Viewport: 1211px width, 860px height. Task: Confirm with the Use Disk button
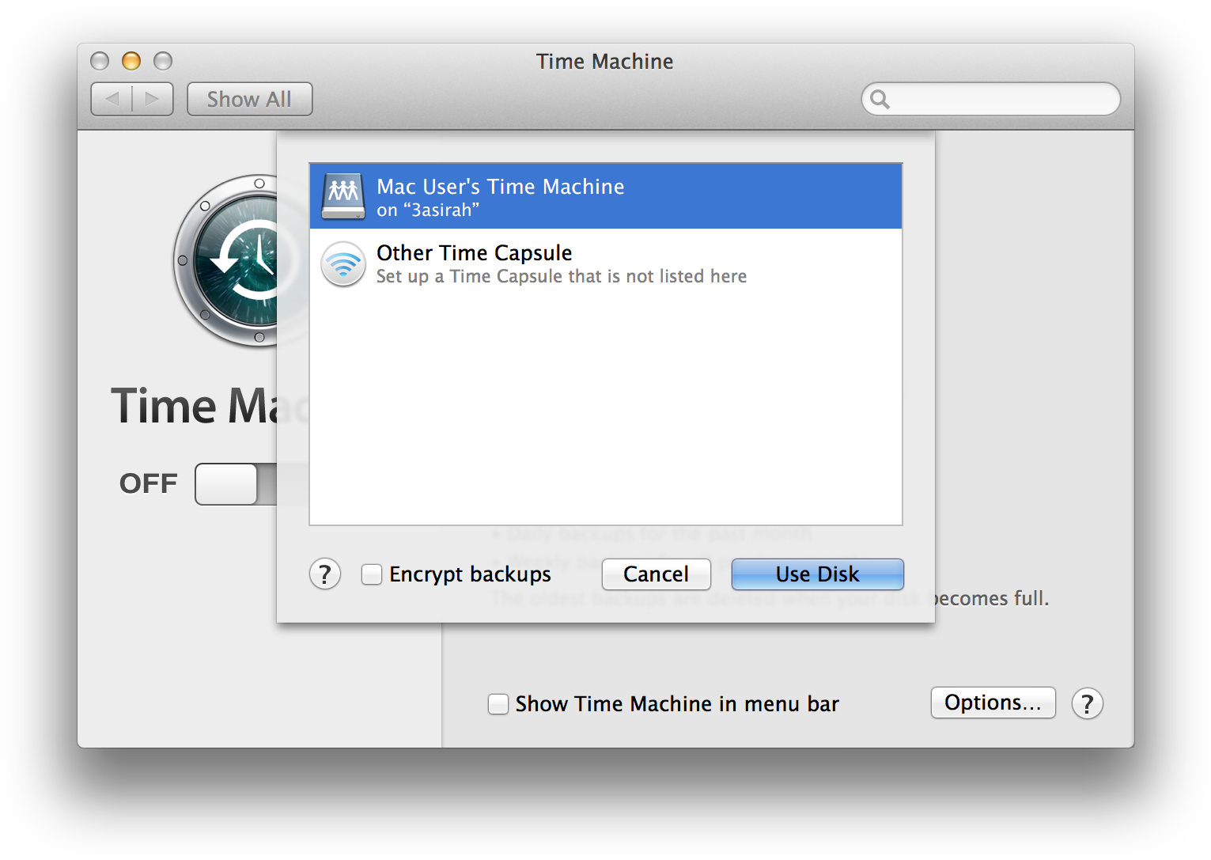tap(817, 574)
